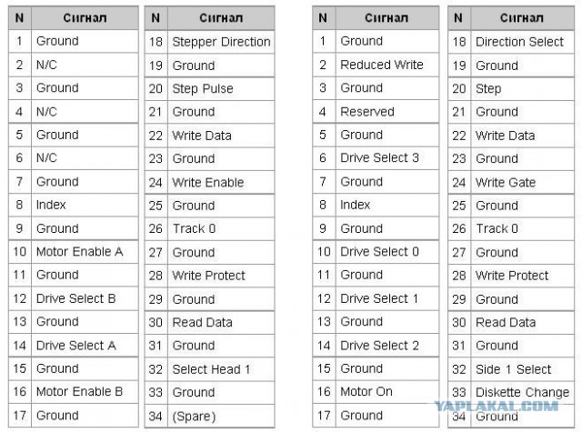Click the 'Drive Select 3' cell

(380, 158)
